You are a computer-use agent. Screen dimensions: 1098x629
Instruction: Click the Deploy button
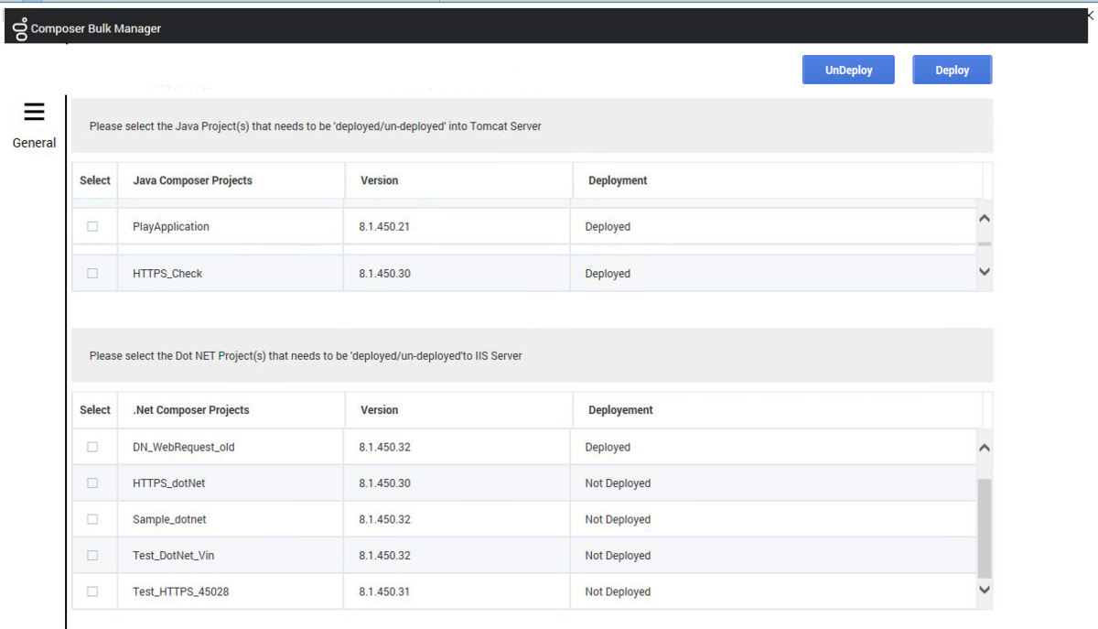point(952,70)
